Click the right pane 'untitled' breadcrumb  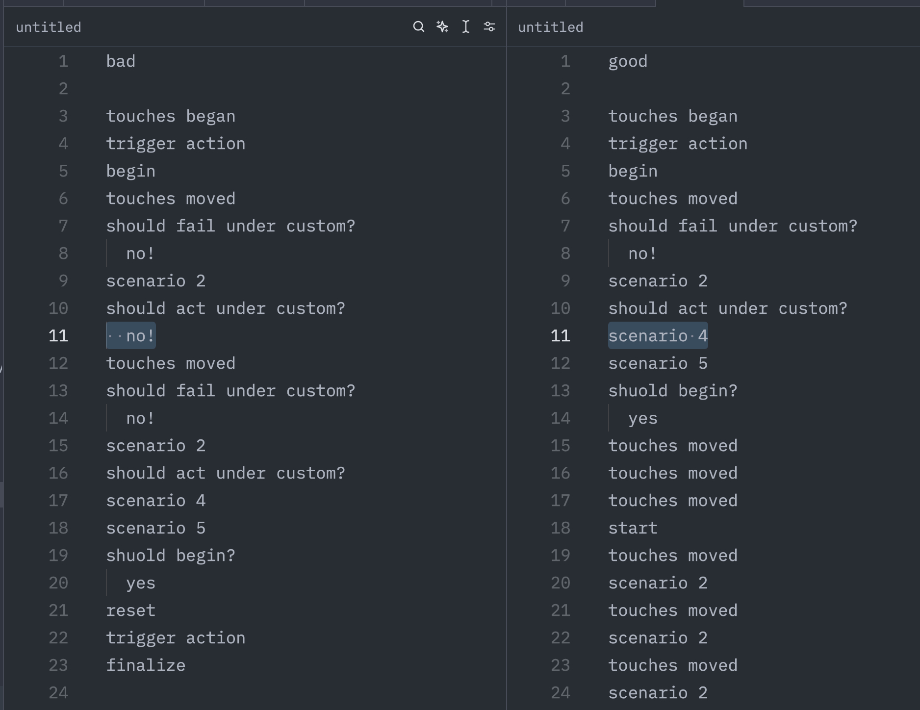point(550,27)
